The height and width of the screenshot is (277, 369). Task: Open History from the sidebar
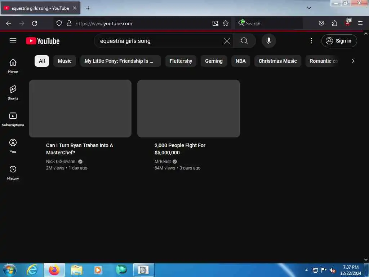point(13,173)
